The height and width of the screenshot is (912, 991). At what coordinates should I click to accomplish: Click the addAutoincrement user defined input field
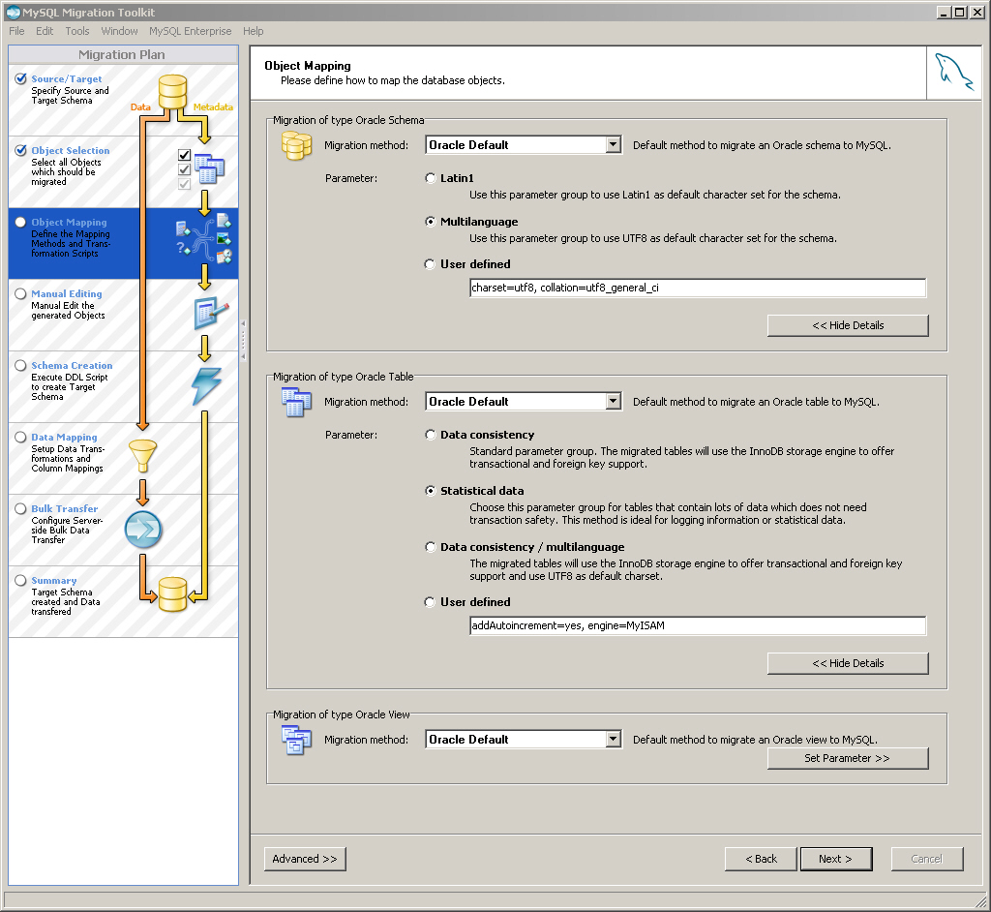coord(698,625)
